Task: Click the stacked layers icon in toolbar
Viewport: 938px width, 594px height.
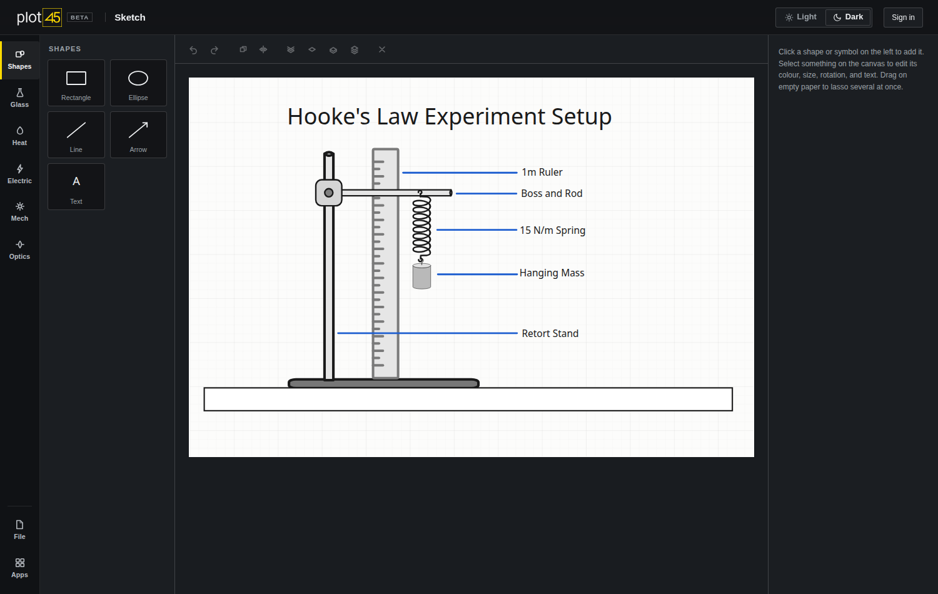Action: (x=355, y=50)
